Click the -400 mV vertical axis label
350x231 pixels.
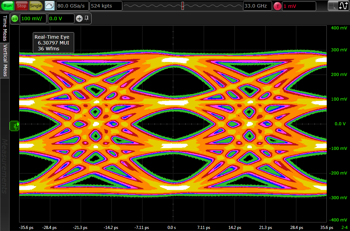338,220
